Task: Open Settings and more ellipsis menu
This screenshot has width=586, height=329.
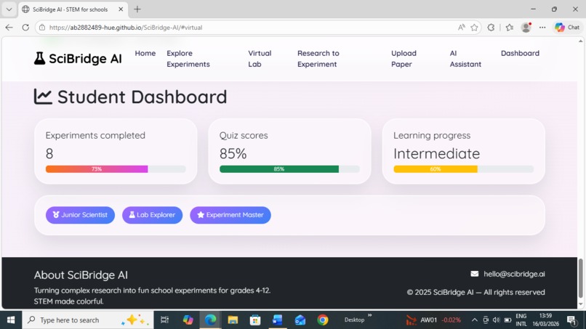Action: coord(542,28)
